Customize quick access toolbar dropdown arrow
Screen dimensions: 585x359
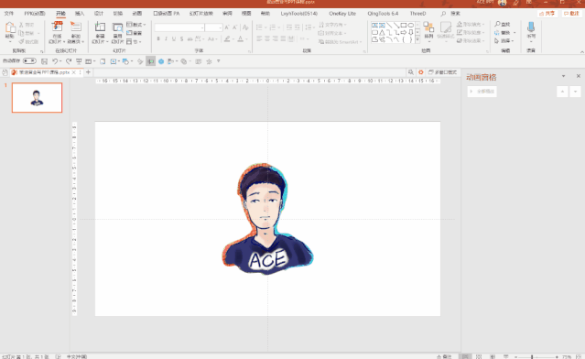point(219,61)
